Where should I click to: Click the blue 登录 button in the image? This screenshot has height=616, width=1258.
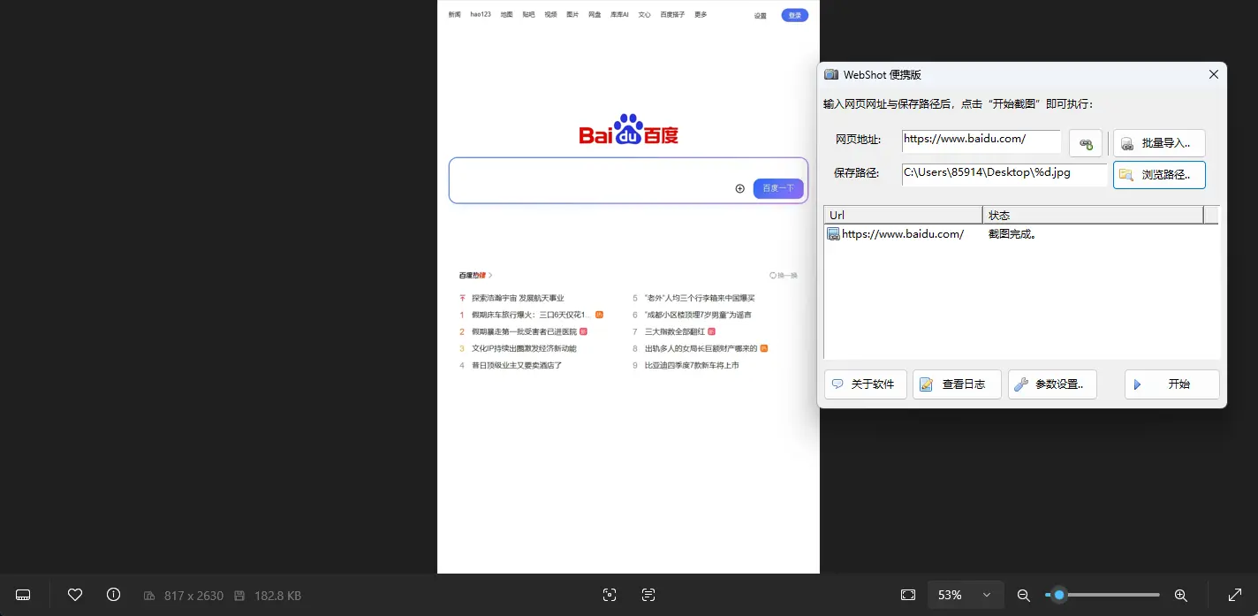[x=794, y=15]
